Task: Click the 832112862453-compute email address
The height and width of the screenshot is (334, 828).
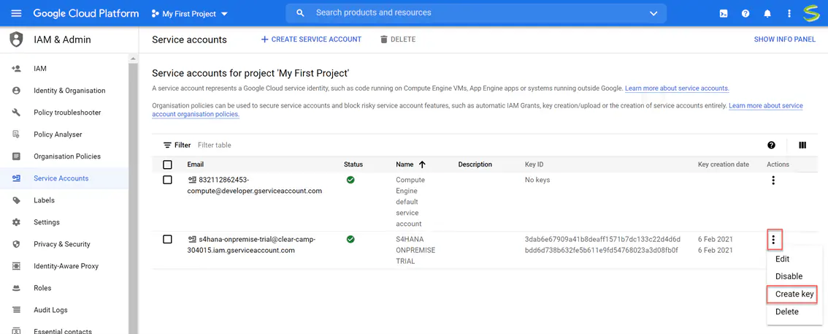Action: [x=255, y=186]
